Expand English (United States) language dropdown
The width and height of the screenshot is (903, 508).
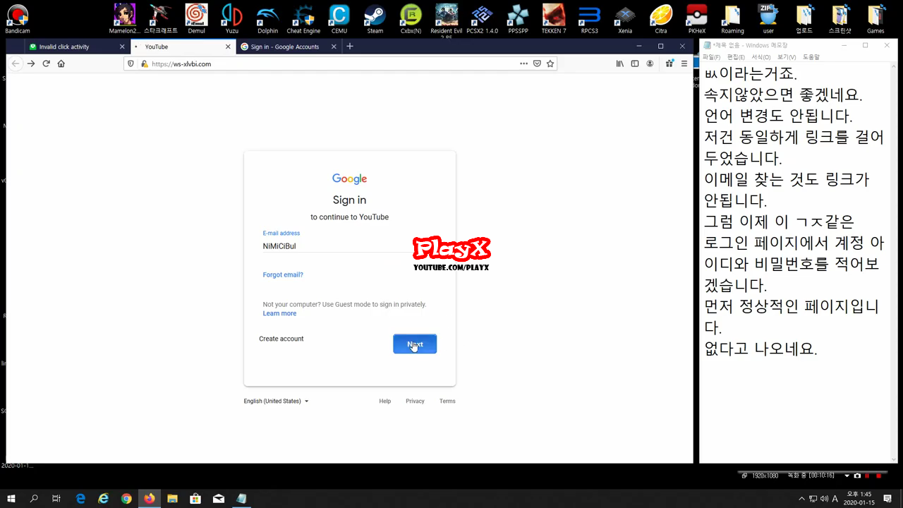[276, 401]
